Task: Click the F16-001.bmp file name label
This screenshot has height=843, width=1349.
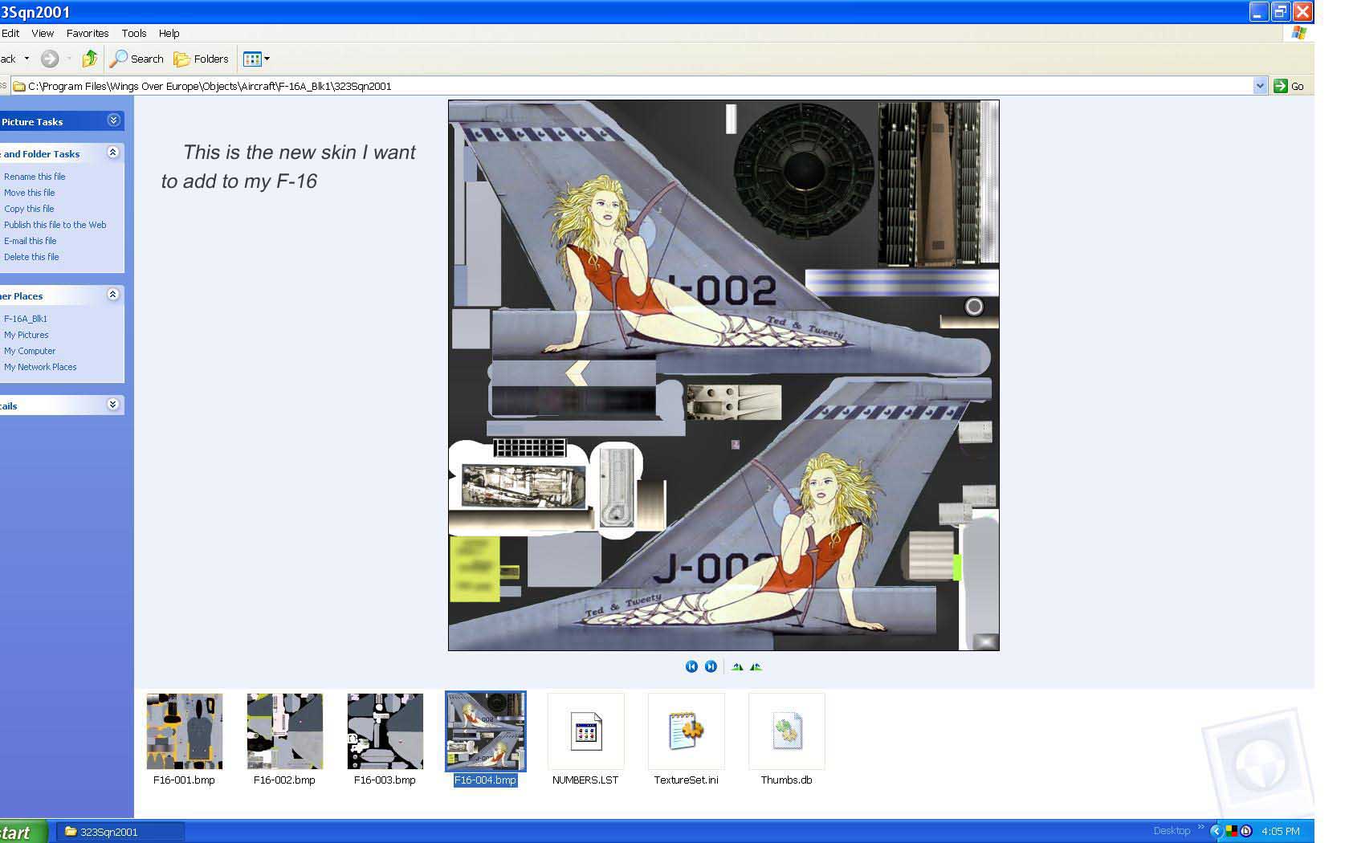Action: (184, 780)
